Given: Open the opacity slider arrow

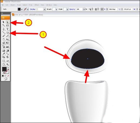Looking at the screenshot, I should pos(84,9).
